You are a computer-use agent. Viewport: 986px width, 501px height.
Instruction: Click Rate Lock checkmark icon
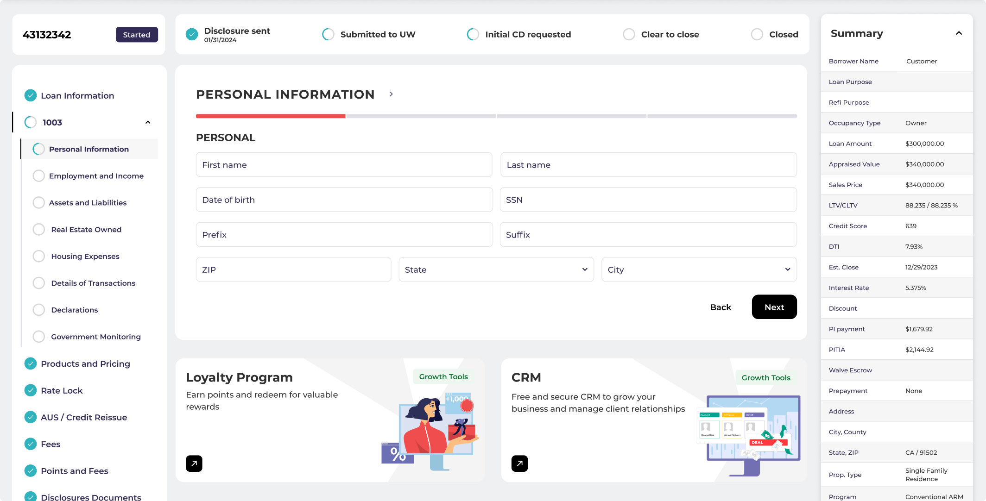(31, 390)
